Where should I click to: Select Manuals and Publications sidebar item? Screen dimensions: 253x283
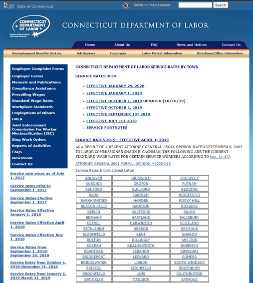click(36, 82)
